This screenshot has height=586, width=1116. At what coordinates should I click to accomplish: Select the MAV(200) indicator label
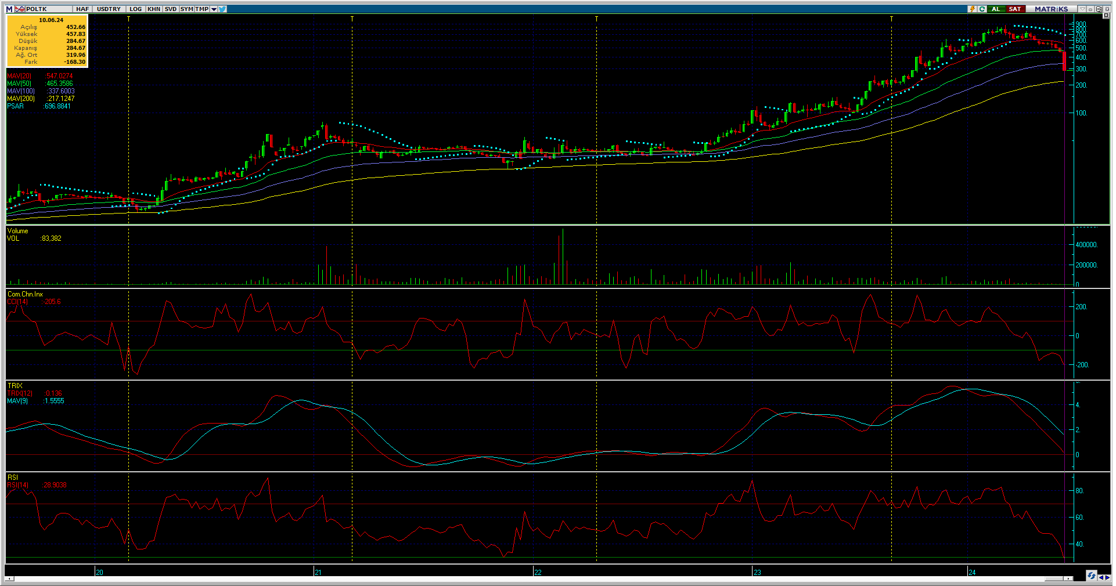[21, 99]
